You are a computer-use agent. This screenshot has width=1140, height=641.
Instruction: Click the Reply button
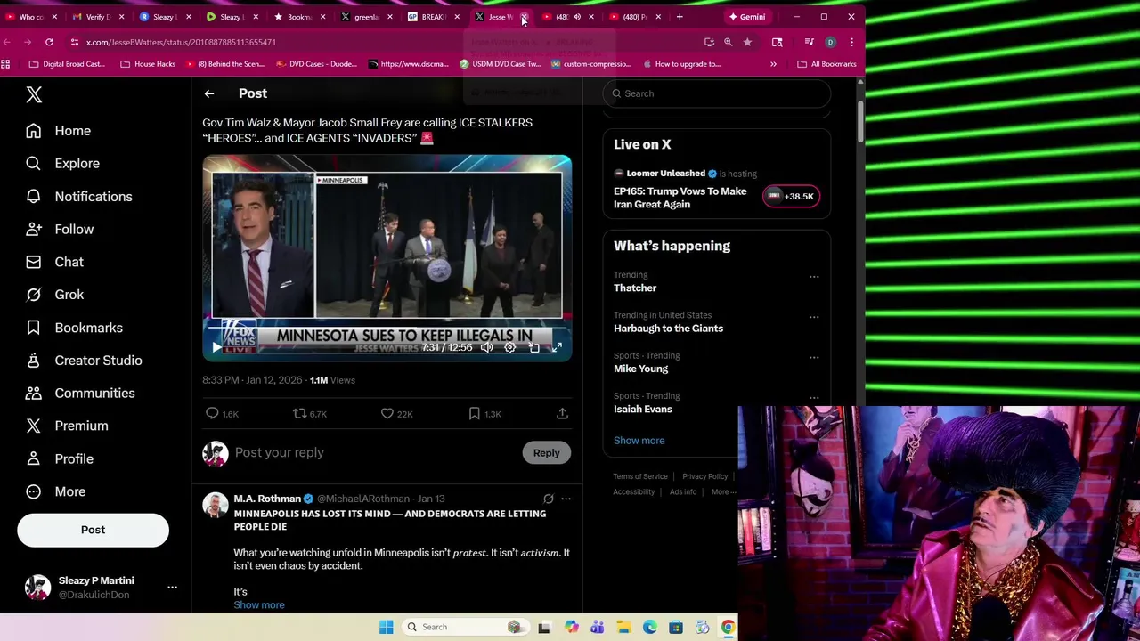pyautogui.click(x=546, y=452)
